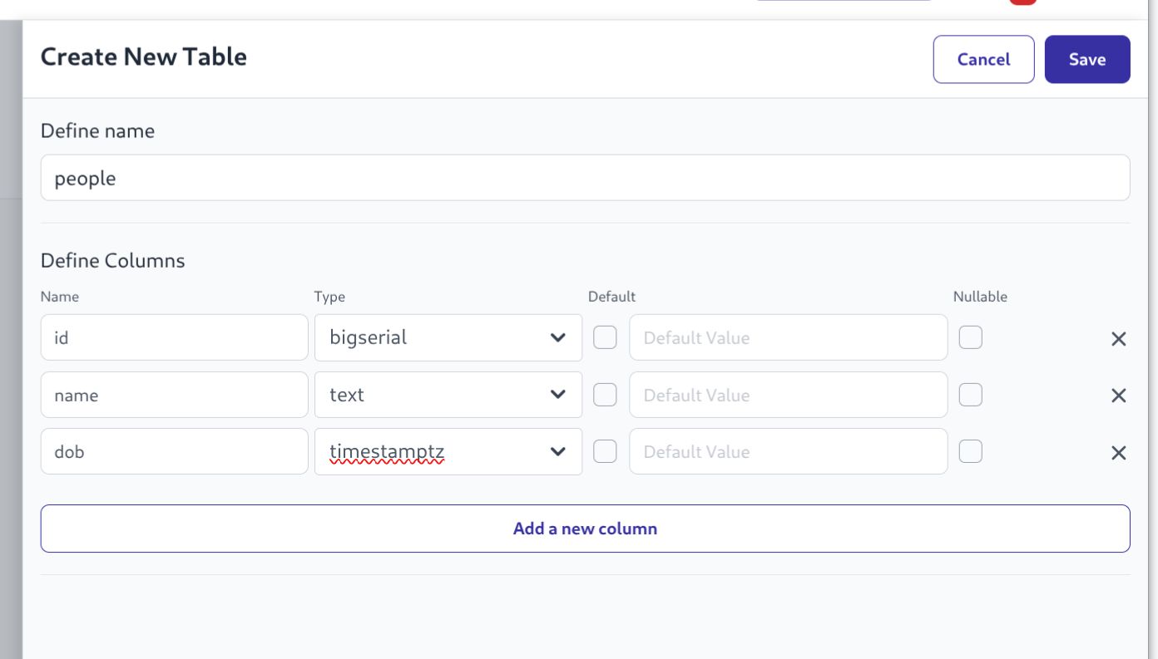
Task: Delete the "name" column using its X icon
Action: (1119, 395)
